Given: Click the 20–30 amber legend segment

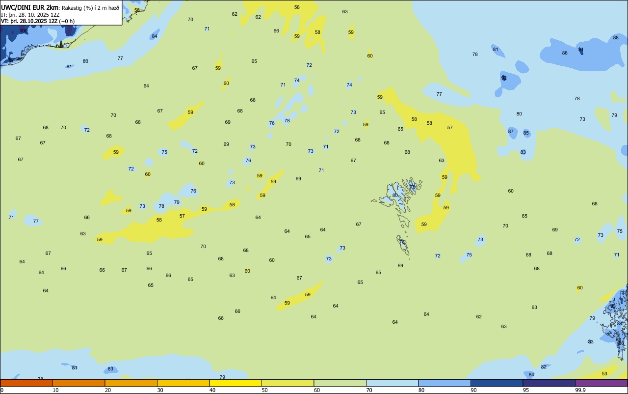Looking at the screenshot, I should pos(131,383).
